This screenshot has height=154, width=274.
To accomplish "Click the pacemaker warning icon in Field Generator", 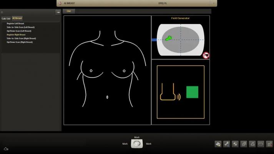I will click(x=206, y=55).
